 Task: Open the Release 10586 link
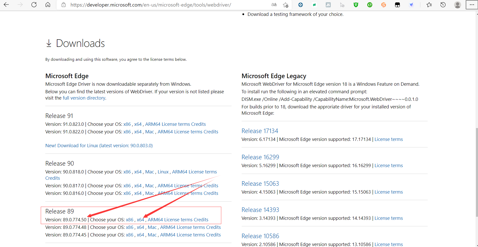[x=260, y=236]
